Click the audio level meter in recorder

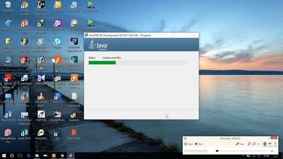click(x=195, y=151)
